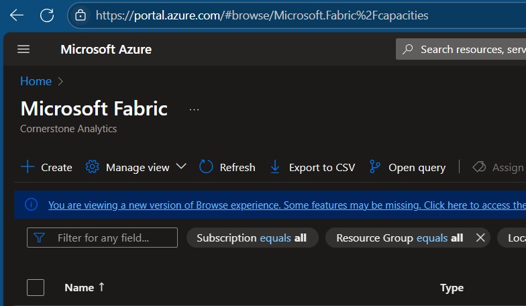
Task: Reload the page with the browser refresh icon
Action: pyautogui.click(x=47, y=15)
